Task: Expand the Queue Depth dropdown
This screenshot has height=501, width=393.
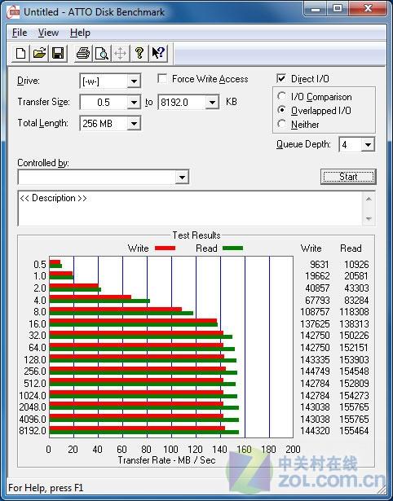Action: pos(368,145)
